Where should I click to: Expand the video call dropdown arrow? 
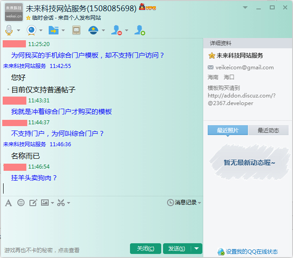point(41,30)
